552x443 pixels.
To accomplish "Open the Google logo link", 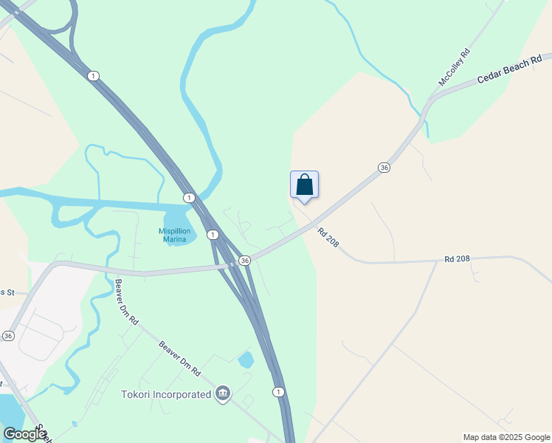I will [x=24, y=434].
